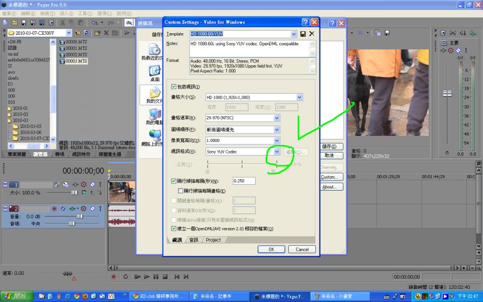This screenshot has width=483, height=302.
Task: Switch to the Project tab
Action: tap(213, 240)
